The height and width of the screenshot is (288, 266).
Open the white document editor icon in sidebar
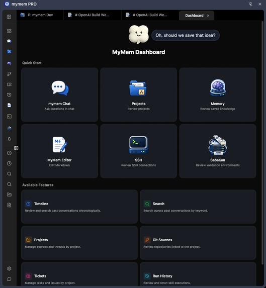[9, 105]
